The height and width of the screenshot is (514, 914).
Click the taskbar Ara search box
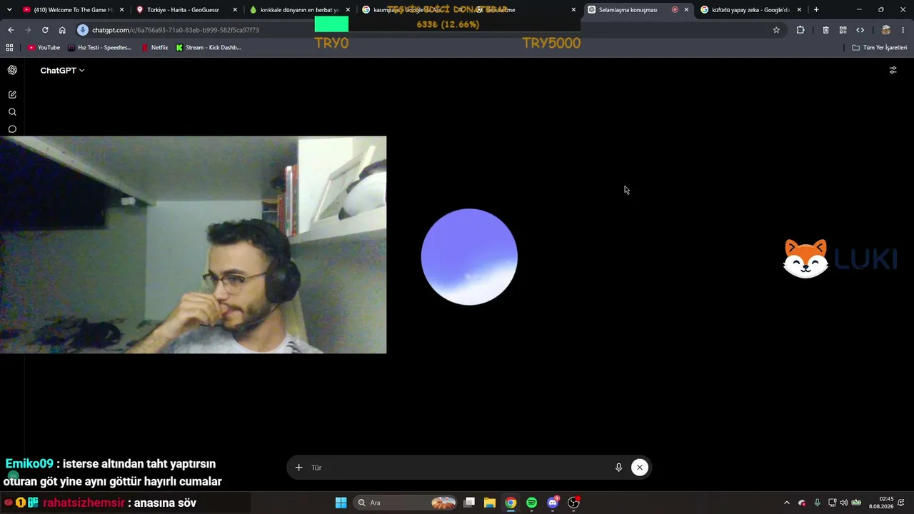(x=406, y=503)
